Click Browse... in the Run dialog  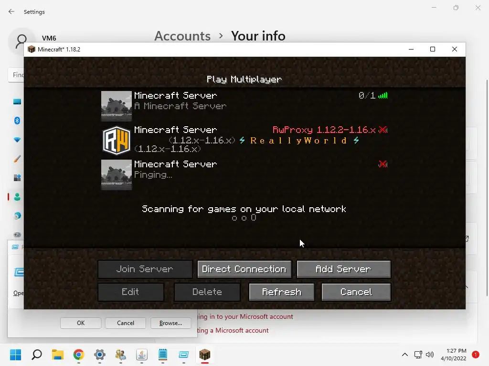pyautogui.click(x=170, y=323)
